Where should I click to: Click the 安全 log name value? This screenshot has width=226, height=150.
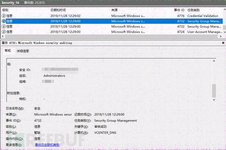37,108
